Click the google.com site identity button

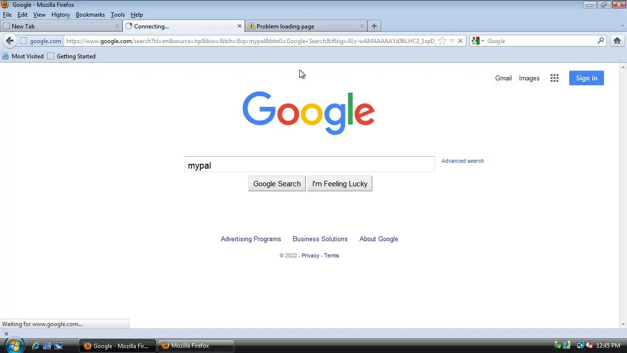click(41, 41)
